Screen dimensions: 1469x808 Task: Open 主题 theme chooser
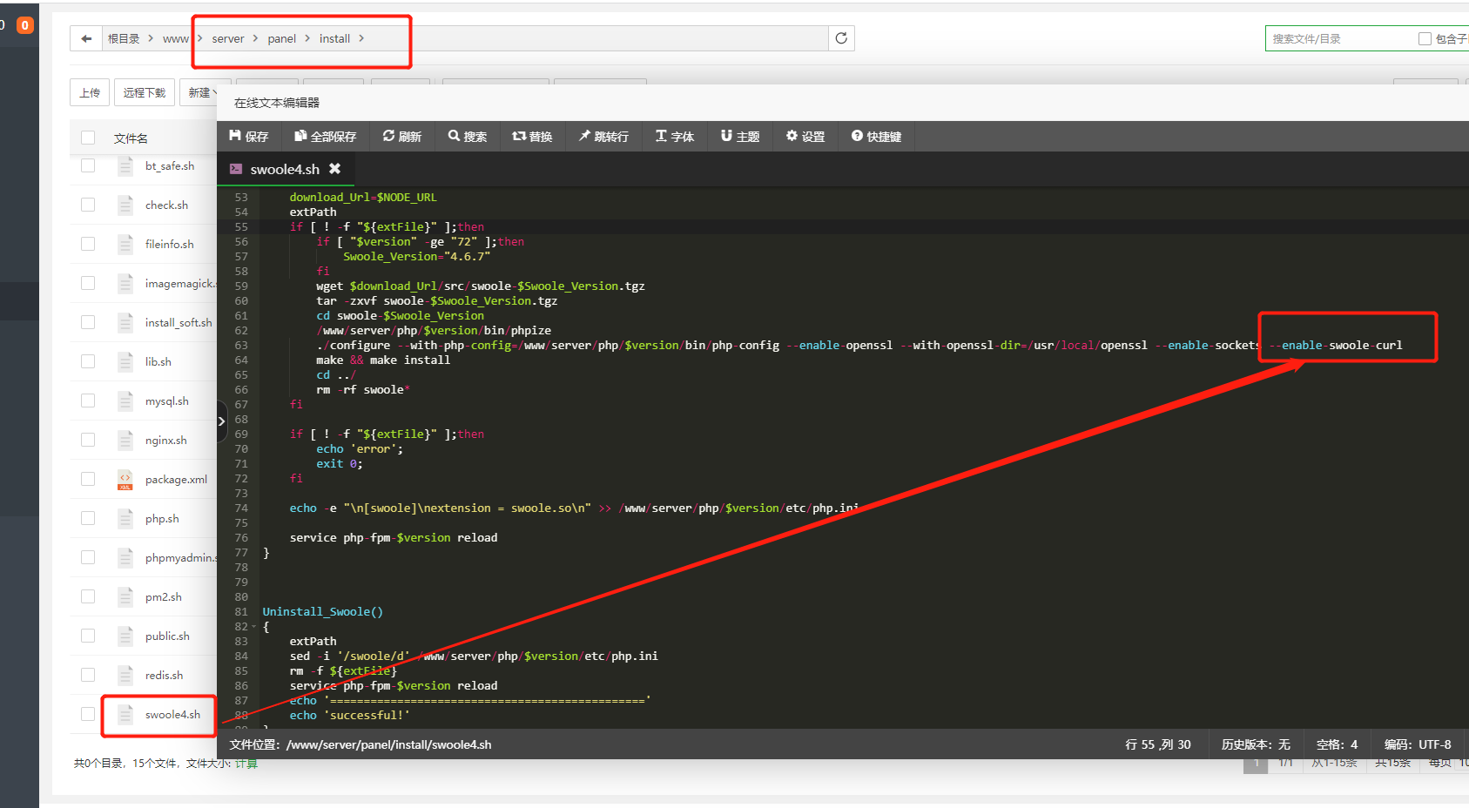[740, 136]
